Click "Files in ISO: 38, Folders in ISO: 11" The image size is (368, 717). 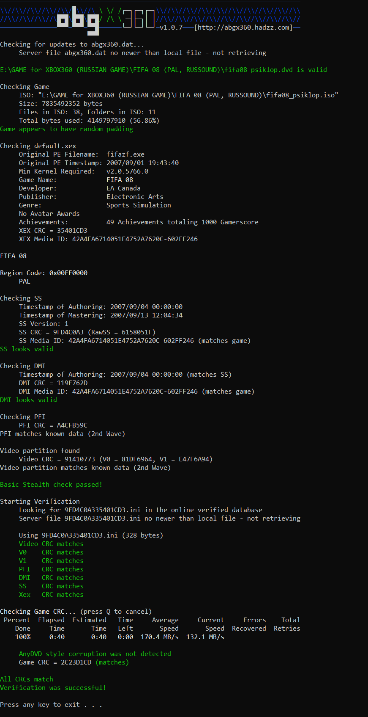[x=87, y=112]
